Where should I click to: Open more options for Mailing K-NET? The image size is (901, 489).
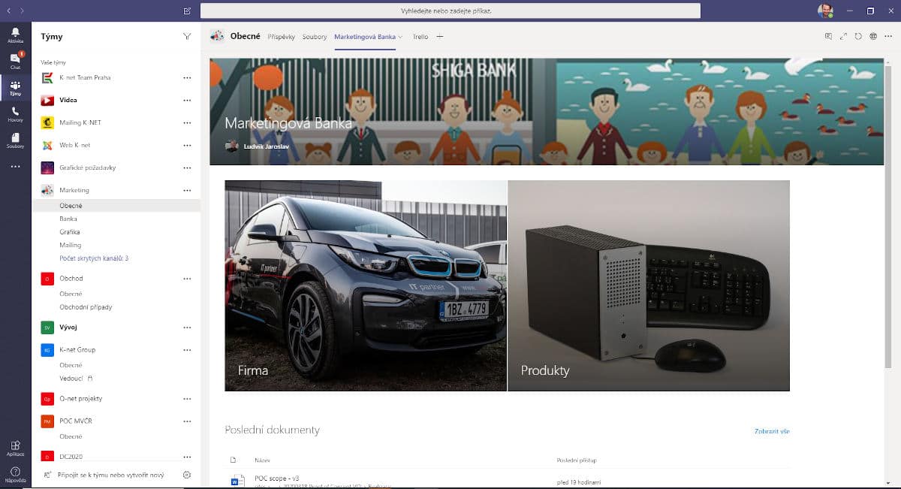187,122
